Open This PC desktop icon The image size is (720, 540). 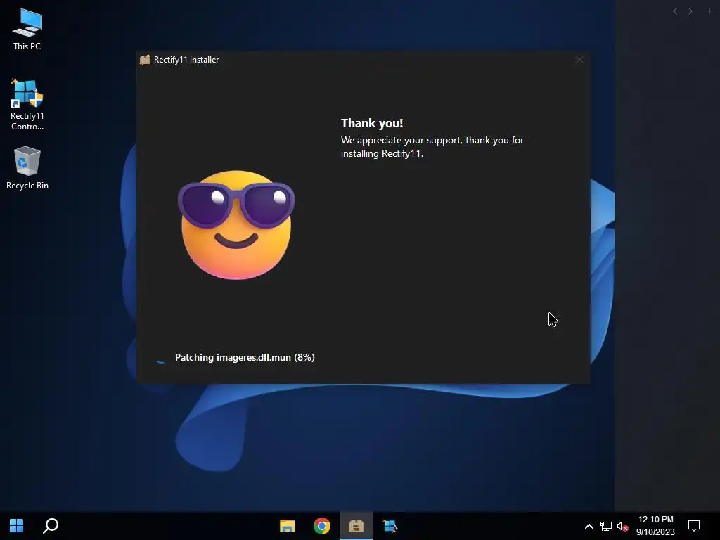(27, 30)
